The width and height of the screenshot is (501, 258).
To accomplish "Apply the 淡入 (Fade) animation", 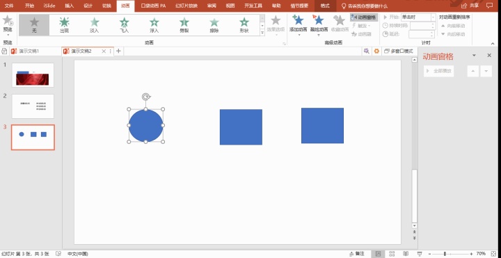I will pyautogui.click(x=94, y=25).
